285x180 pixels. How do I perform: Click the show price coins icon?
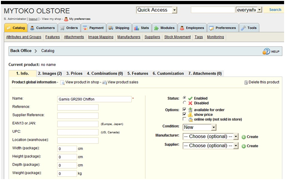coord(190,115)
